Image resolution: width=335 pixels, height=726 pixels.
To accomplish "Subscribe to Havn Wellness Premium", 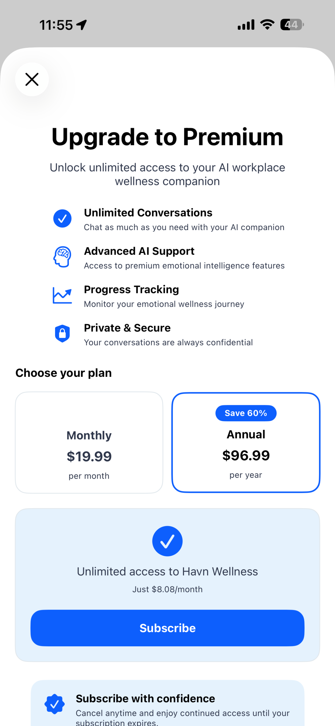I will tap(167, 628).
